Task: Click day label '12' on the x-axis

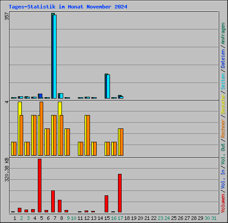Action: click(87, 218)
